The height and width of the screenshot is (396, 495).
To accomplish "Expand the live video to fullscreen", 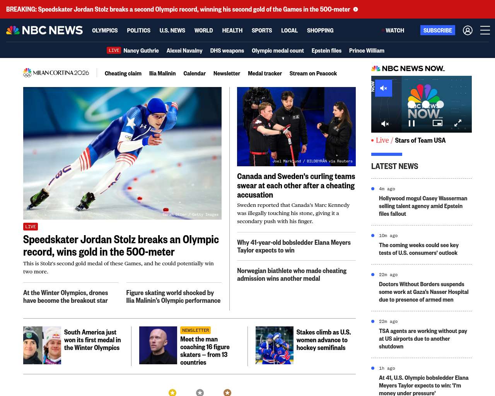I will click(x=458, y=123).
